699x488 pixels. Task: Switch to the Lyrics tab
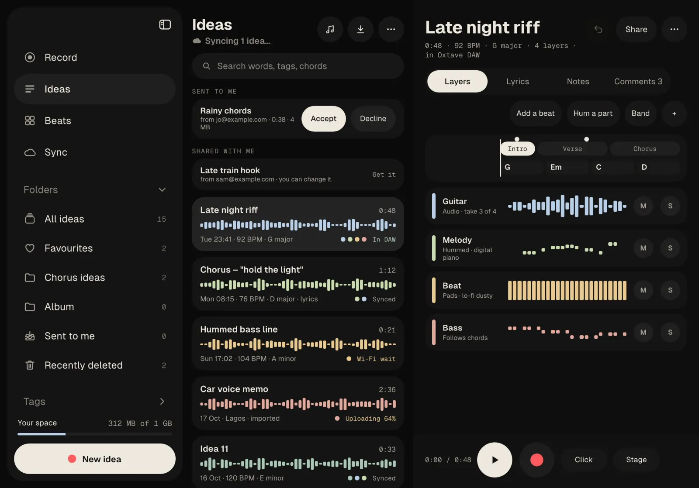coord(518,82)
